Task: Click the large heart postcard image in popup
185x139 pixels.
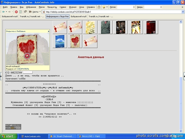Action: 27,49
